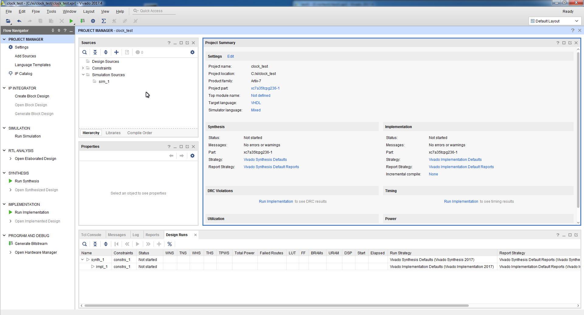Switch to Tcl Console tab
The height and width of the screenshot is (315, 584).
coord(91,235)
